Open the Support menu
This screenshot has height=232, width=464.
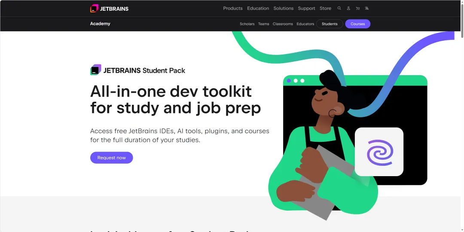[x=306, y=8]
